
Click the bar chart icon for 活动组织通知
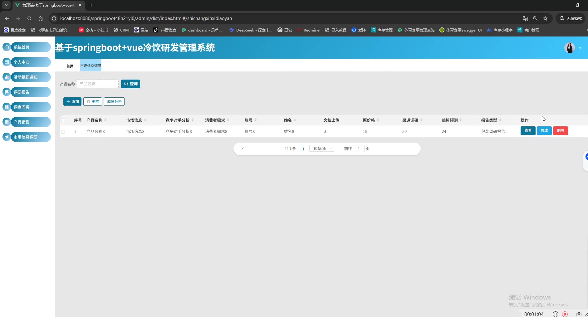pyautogui.click(x=7, y=77)
